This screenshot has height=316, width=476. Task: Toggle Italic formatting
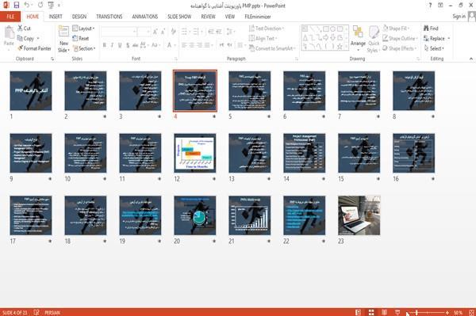(x=112, y=45)
